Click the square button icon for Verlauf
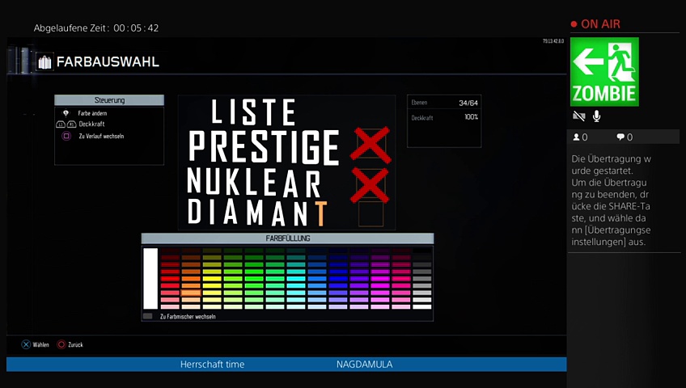This screenshot has height=388, width=686. [x=66, y=136]
